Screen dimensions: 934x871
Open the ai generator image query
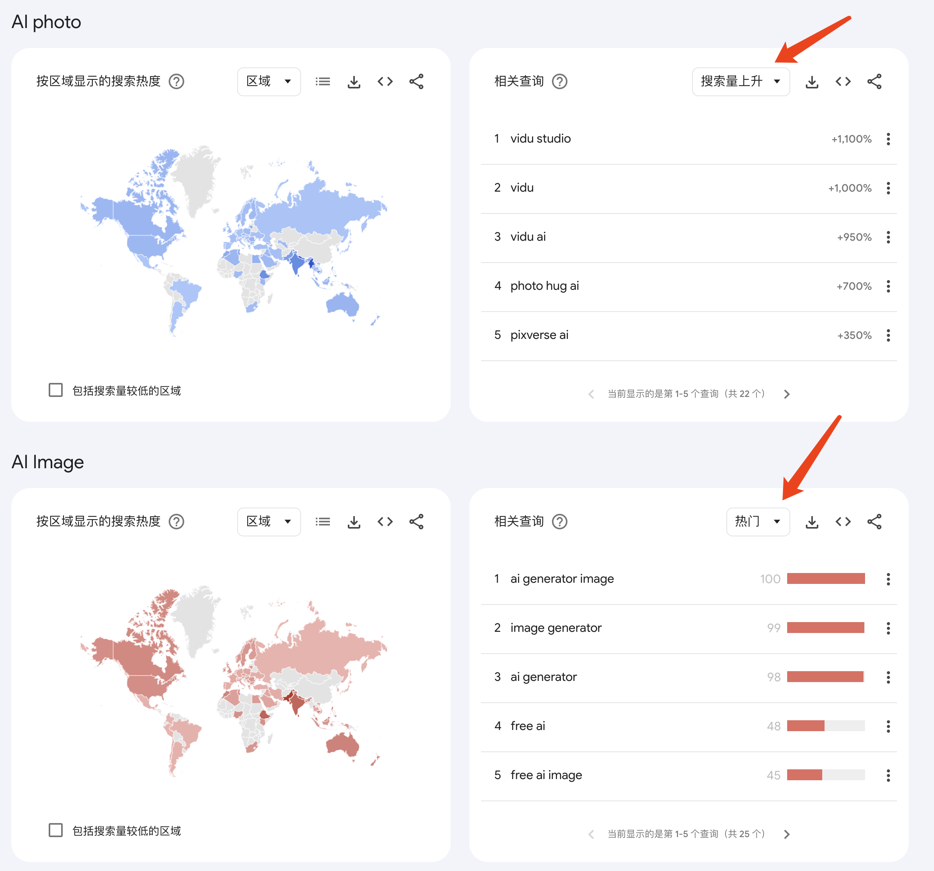[x=562, y=579]
